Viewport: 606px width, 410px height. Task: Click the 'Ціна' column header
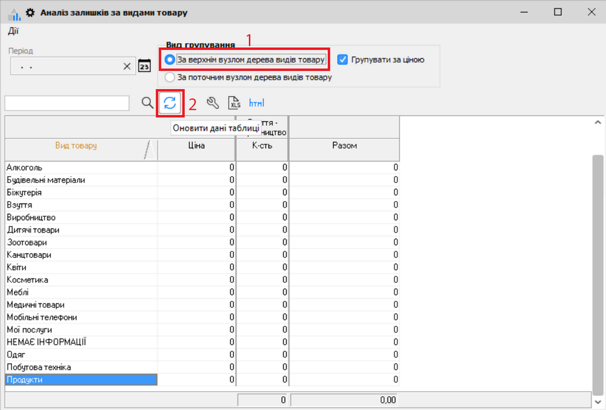point(196,146)
